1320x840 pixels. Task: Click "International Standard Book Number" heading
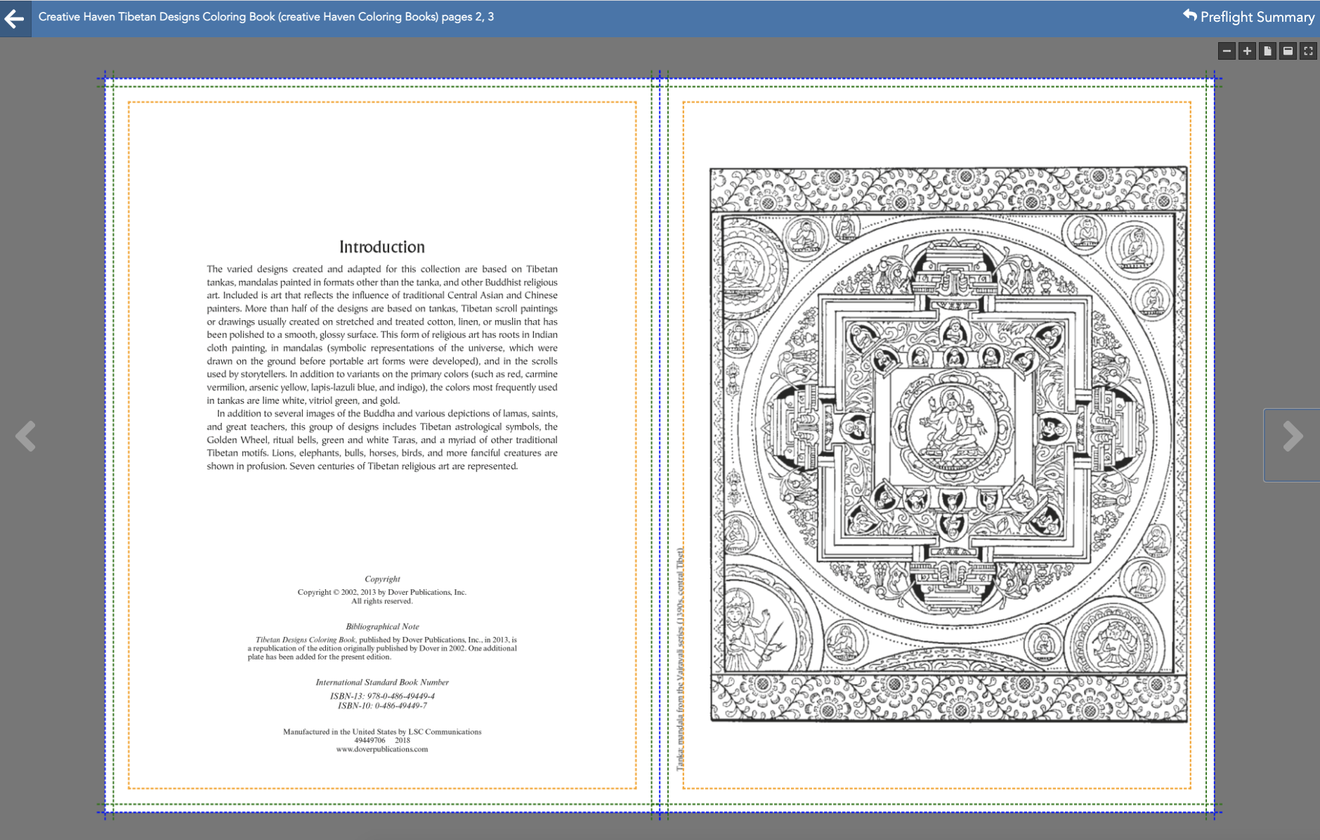[382, 682]
